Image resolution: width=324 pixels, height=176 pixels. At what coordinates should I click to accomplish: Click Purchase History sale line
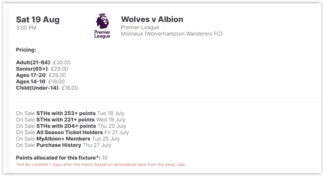(x=64, y=145)
